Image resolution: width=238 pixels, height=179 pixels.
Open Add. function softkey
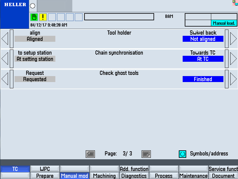point(134,169)
